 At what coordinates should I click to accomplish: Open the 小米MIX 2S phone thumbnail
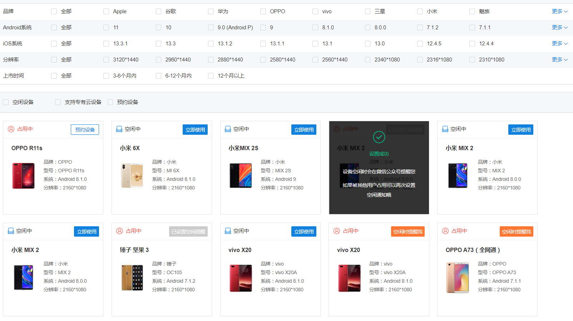[241, 176]
